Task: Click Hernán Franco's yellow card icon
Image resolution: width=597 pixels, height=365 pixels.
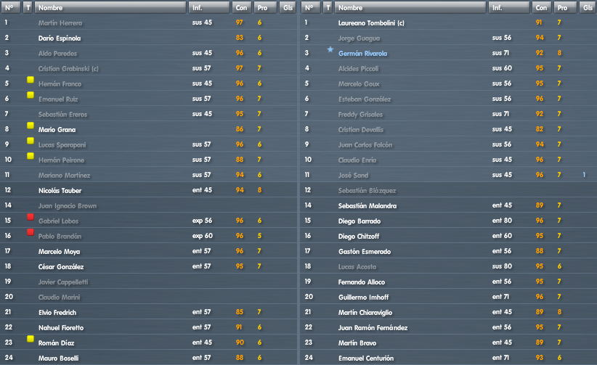Action: pos(31,80)
